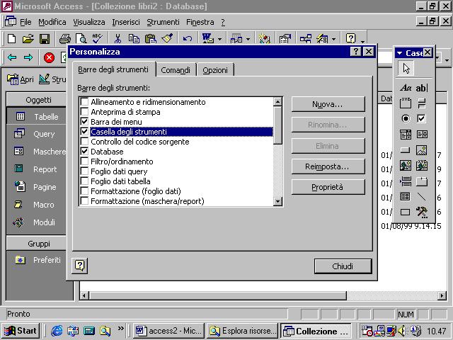Check Controllo del codice sorgente checkbox

click(84, 142)
